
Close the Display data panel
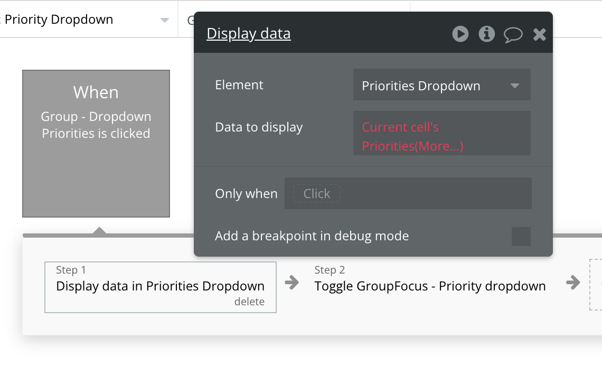point(539,35)
